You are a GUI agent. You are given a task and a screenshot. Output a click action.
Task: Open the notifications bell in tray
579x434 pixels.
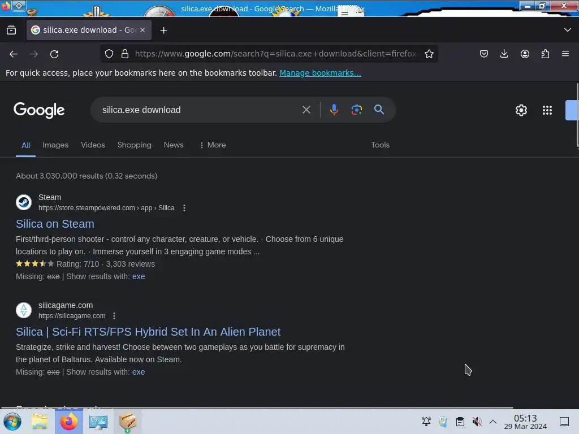click(426, 422)
